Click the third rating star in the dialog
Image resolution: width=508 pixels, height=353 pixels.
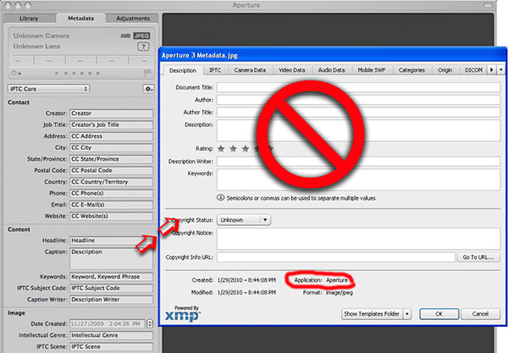pyautogui.click(x=246, y=149)
